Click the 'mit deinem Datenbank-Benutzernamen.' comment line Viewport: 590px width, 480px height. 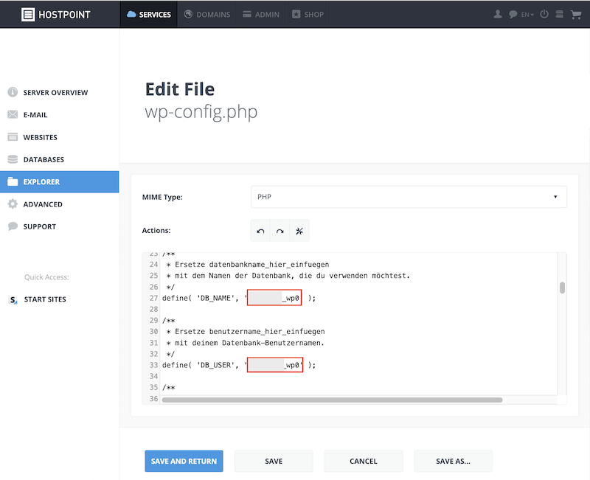pyautogui.click(x=245, y=343)
